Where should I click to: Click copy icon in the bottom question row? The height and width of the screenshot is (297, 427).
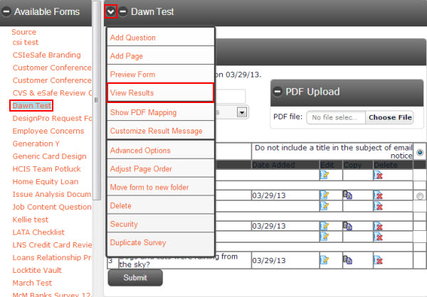pos(347,260)
